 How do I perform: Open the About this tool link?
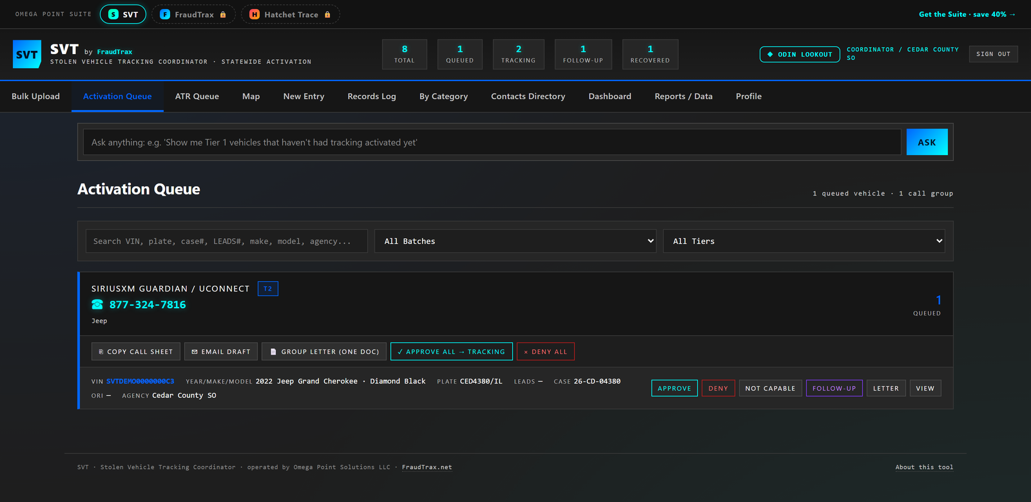pos(924,467)
